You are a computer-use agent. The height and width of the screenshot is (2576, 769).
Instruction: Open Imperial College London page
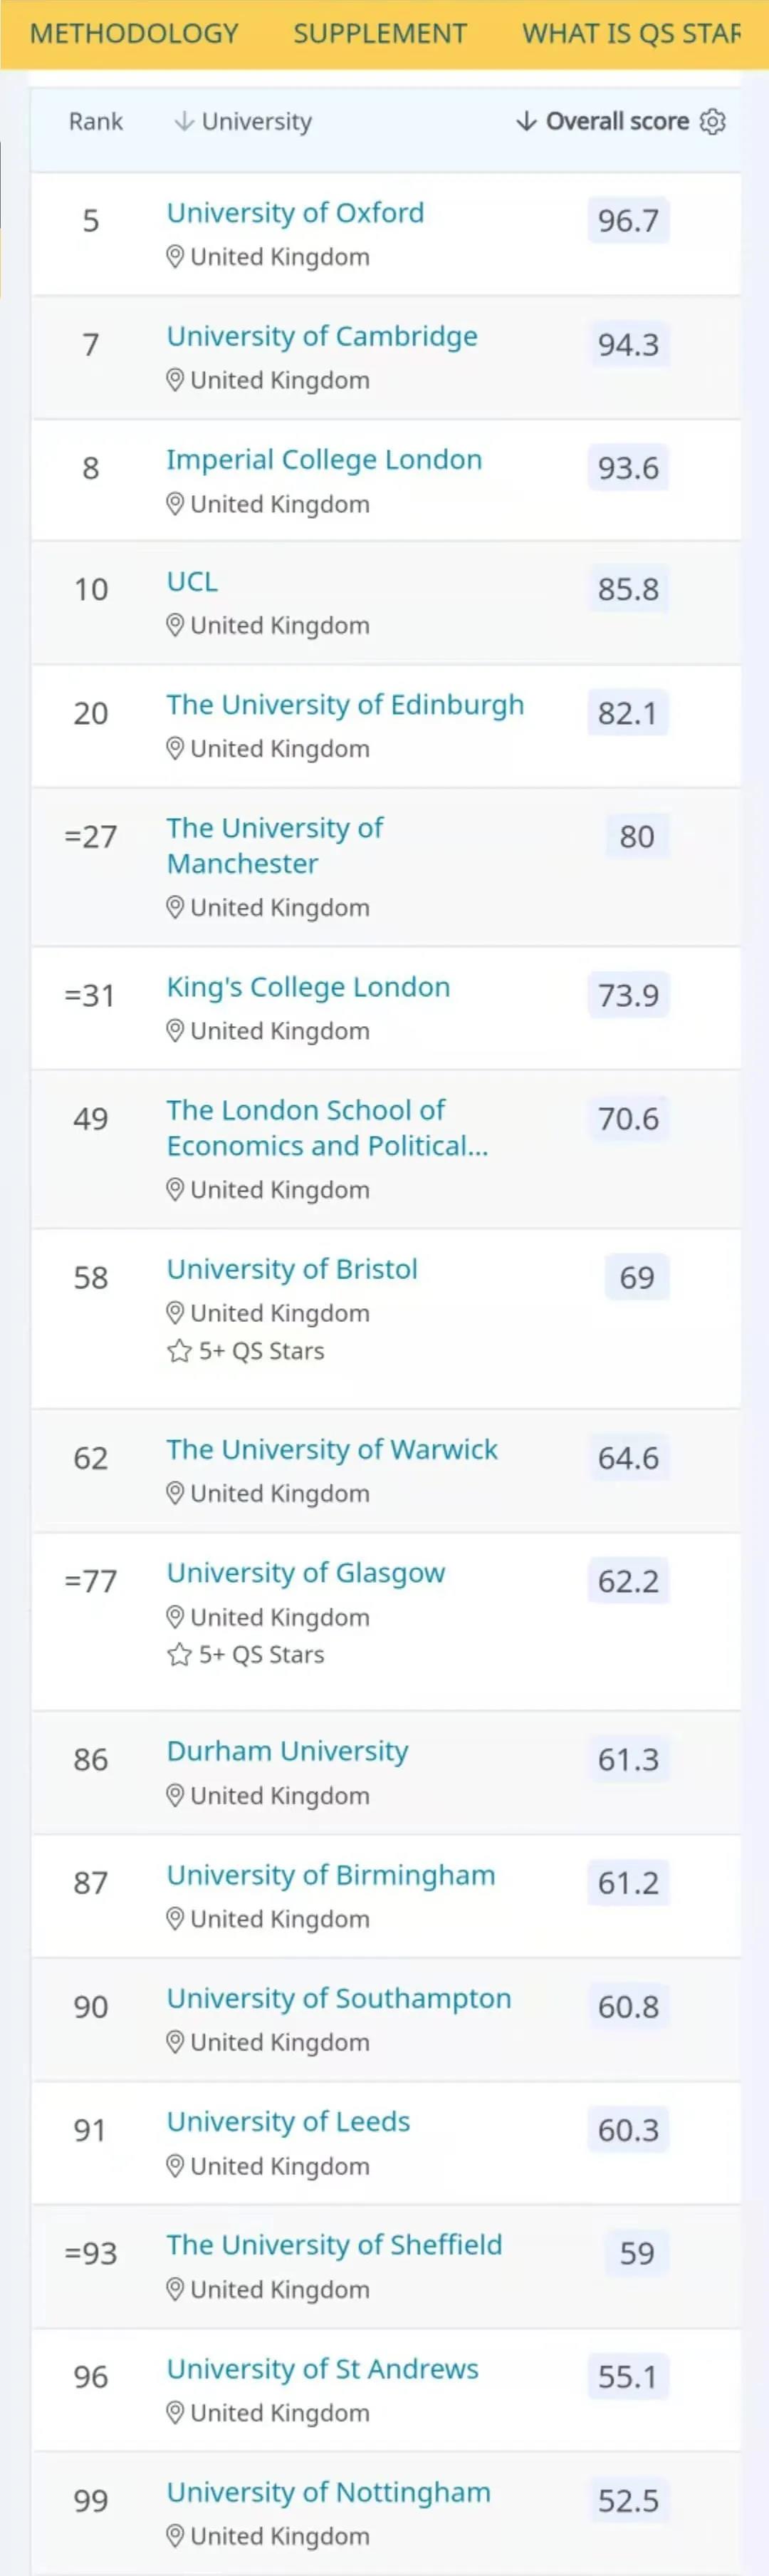coord(323,460)
